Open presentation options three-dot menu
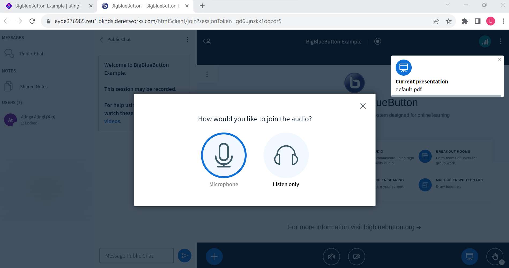Viewport: 509px width, 268px height. pos(207,74)
